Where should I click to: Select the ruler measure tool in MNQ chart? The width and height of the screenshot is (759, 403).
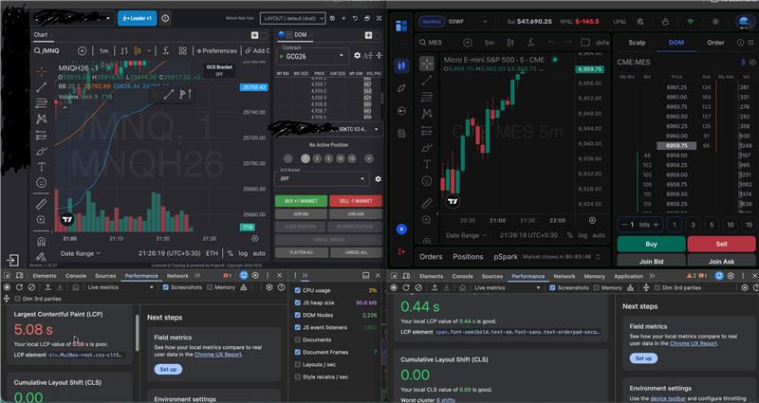42,204
